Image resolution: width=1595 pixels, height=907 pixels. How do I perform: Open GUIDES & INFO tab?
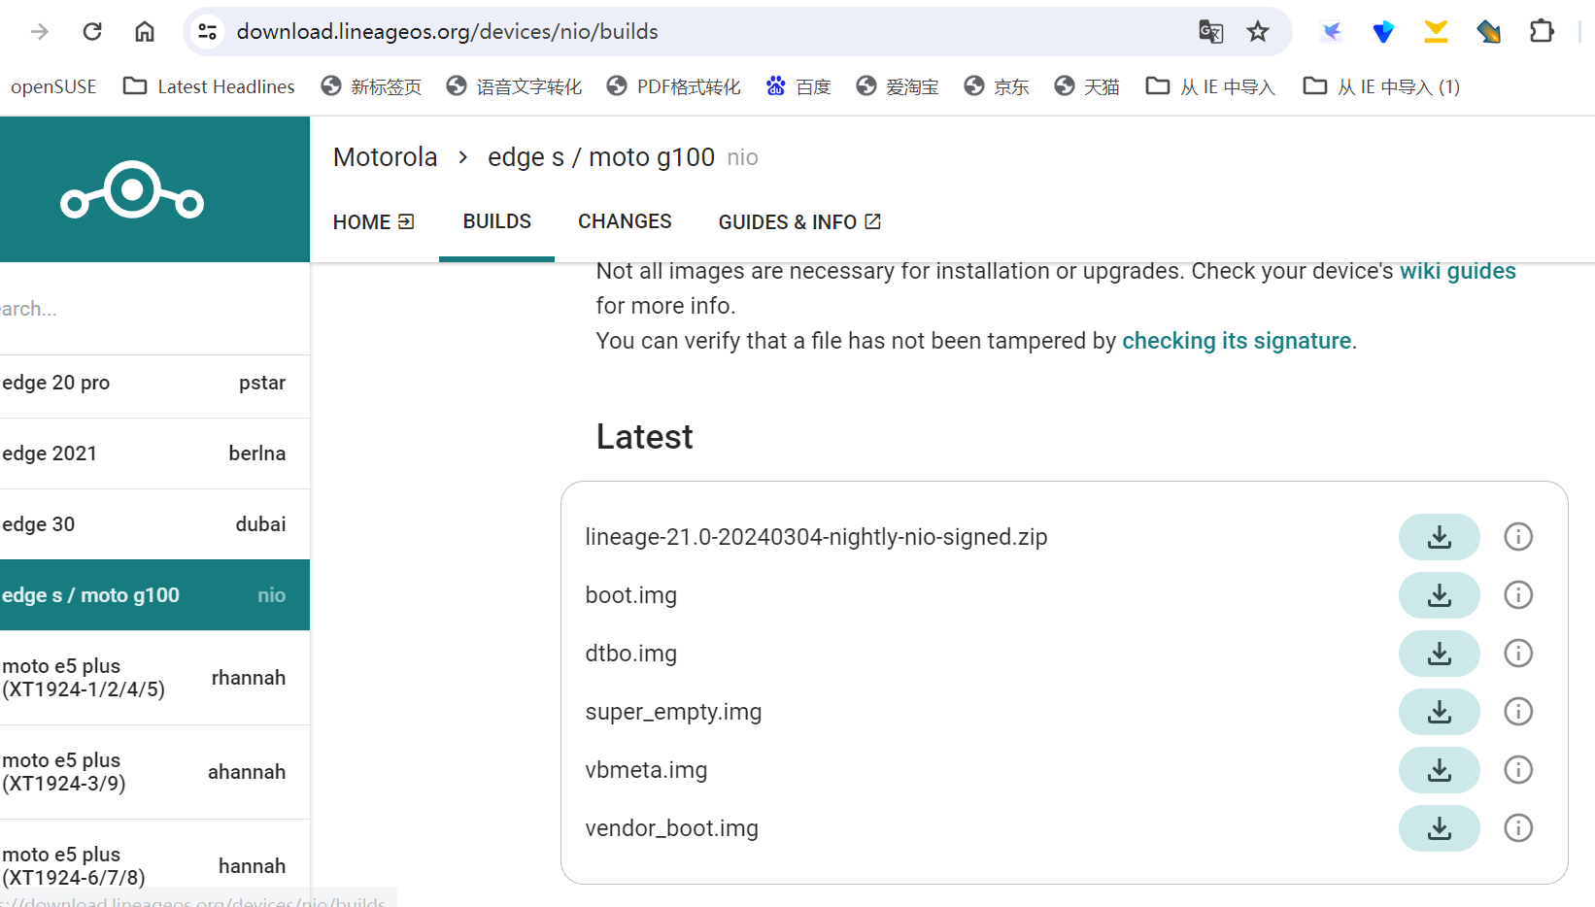799,222
